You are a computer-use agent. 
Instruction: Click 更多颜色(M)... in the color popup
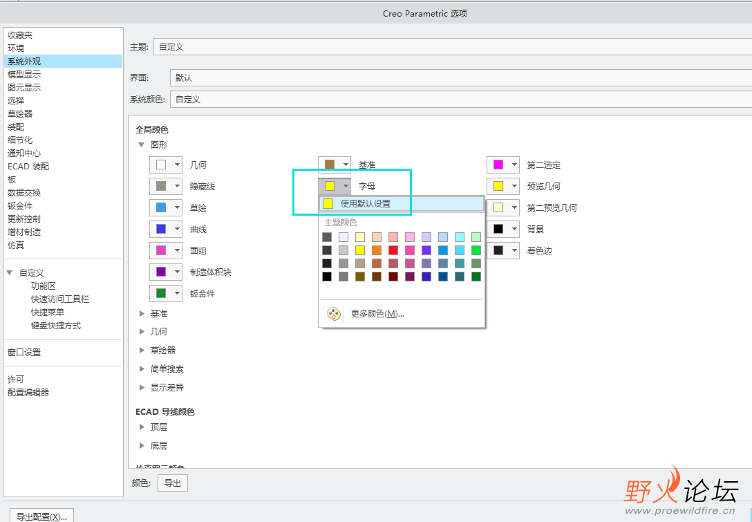pos(377,314)
